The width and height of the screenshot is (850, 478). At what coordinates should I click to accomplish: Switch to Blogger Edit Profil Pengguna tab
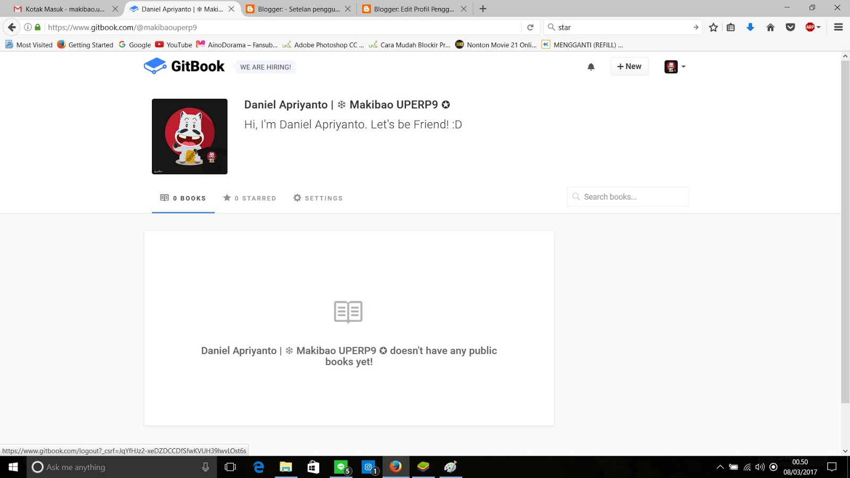414,9
